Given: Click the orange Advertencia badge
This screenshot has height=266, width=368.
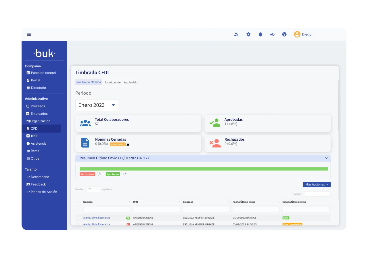Looking at the screenshot, I should [x=118, y=144].
